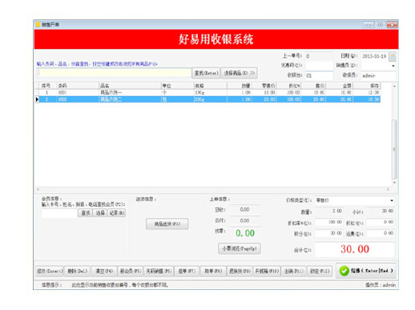Click the cashier field showing admin

tap(378, 75)
